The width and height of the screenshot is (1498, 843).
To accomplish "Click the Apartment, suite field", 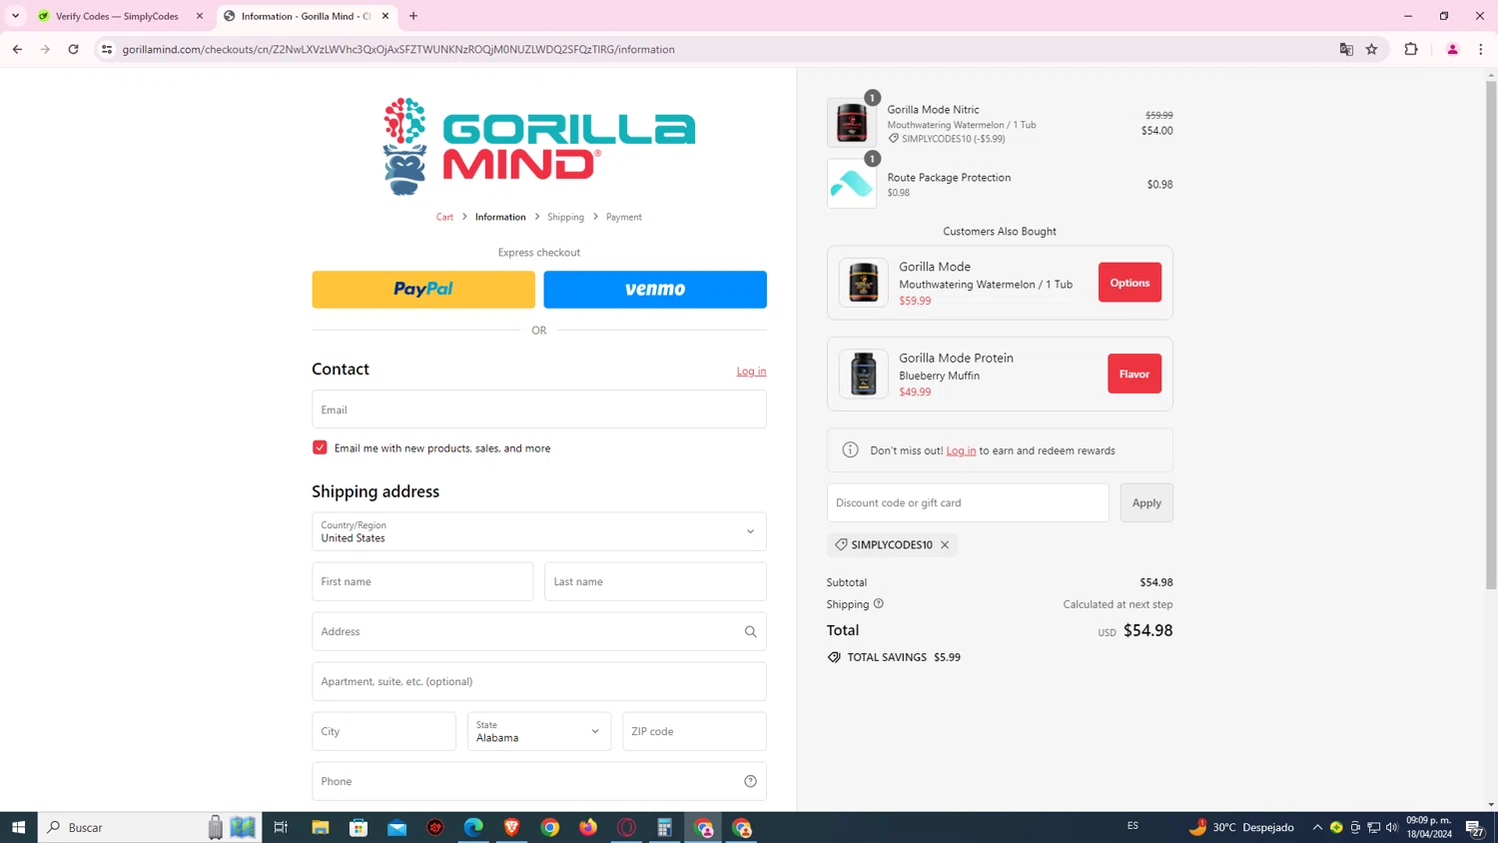I will point(539,681).
